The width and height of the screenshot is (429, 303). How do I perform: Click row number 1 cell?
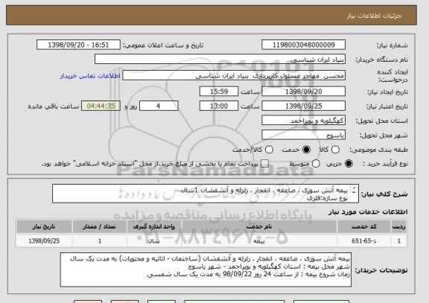click(x=399, y=241)
